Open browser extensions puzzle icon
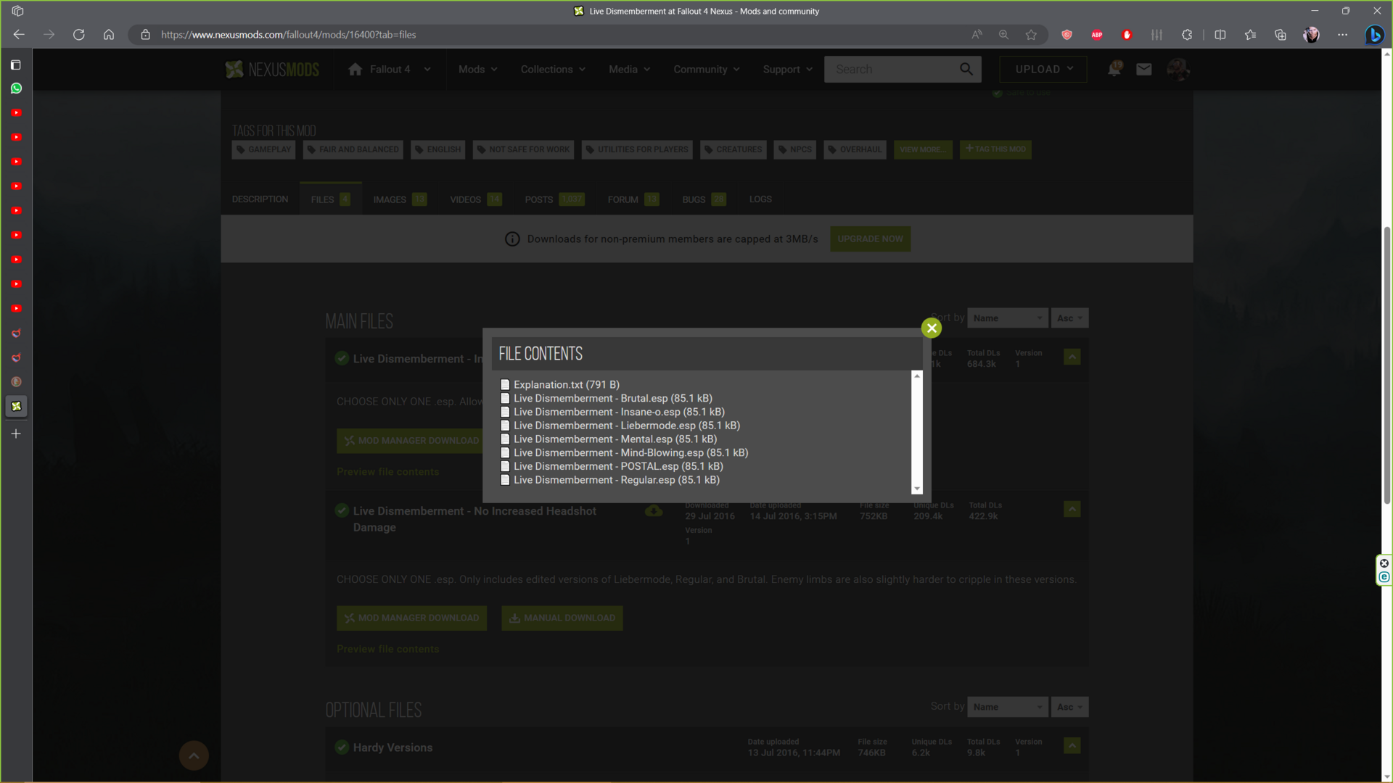 [x=1187, y=35]
